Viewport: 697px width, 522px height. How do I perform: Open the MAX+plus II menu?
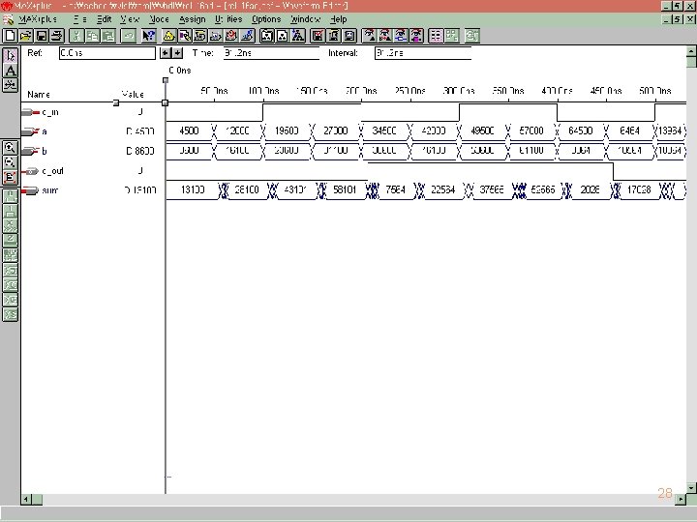pos(38,19)
